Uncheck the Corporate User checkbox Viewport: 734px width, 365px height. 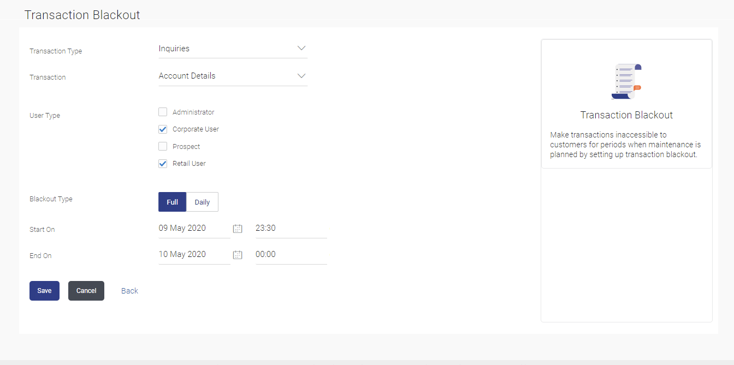click(163, 129)
